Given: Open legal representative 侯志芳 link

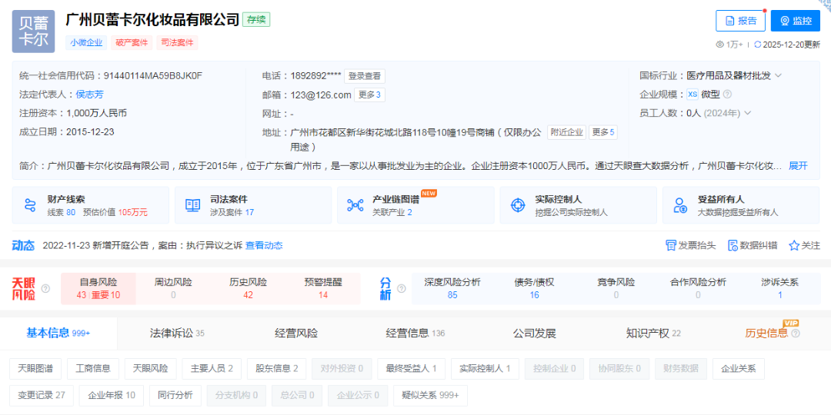Looking at the screenshot, I should [x=89, y=95].
